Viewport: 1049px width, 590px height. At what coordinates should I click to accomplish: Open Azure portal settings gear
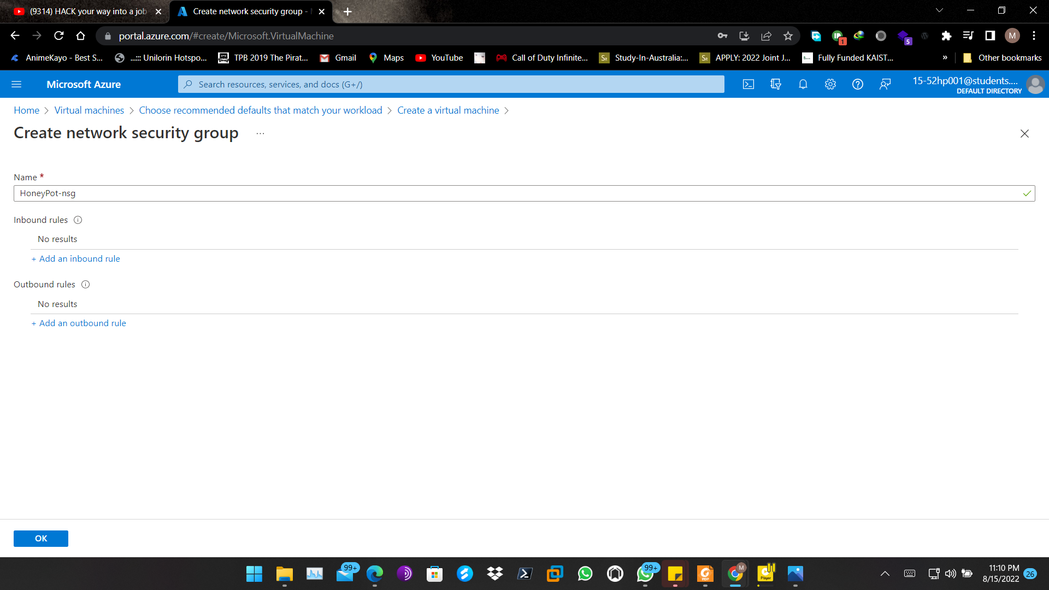click(830, 84)
